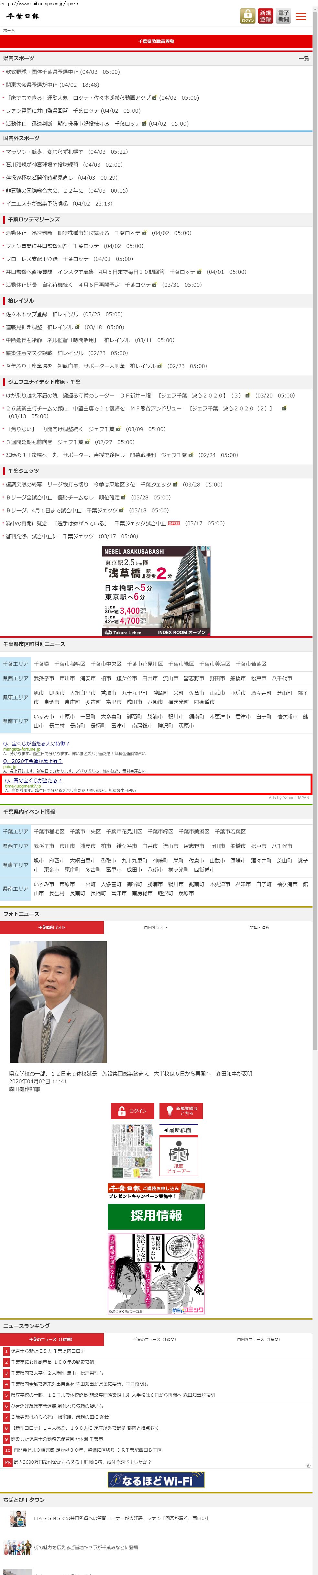Click the 井口監督 article thumbnail
Viewport: 318px width, 1575px height.
17,1518
